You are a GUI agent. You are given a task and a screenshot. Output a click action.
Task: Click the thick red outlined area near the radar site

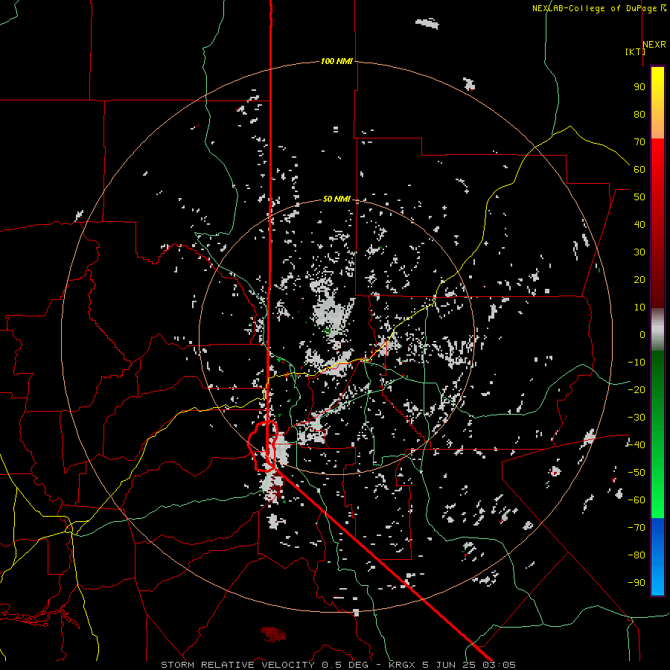263,446
